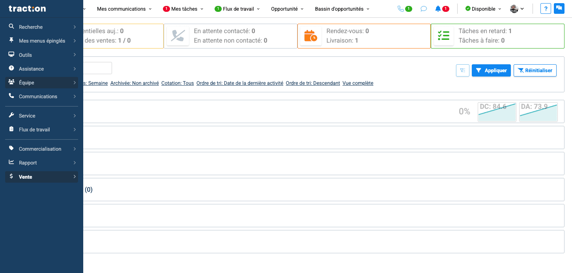572x273 pixels.
Task: Expand the Bassin d'opportunités dropdown
Action: [342, 9]
